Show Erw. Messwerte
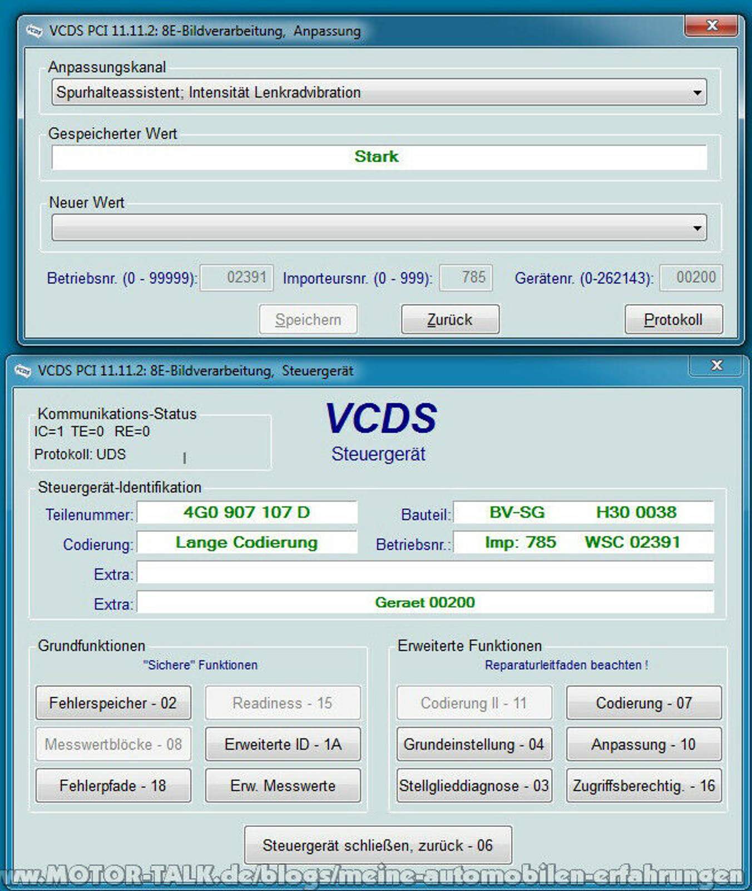This screenshot has height=891, width=752. (x=283, y=786)
